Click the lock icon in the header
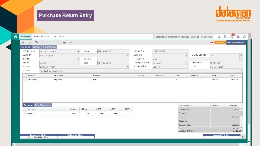This screenshot has width=260, height=146. 238,36
